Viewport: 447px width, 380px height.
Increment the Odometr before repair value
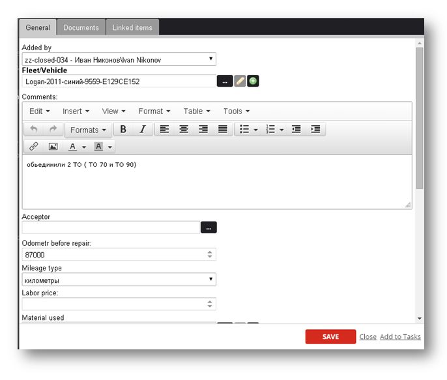coord(210,252)
